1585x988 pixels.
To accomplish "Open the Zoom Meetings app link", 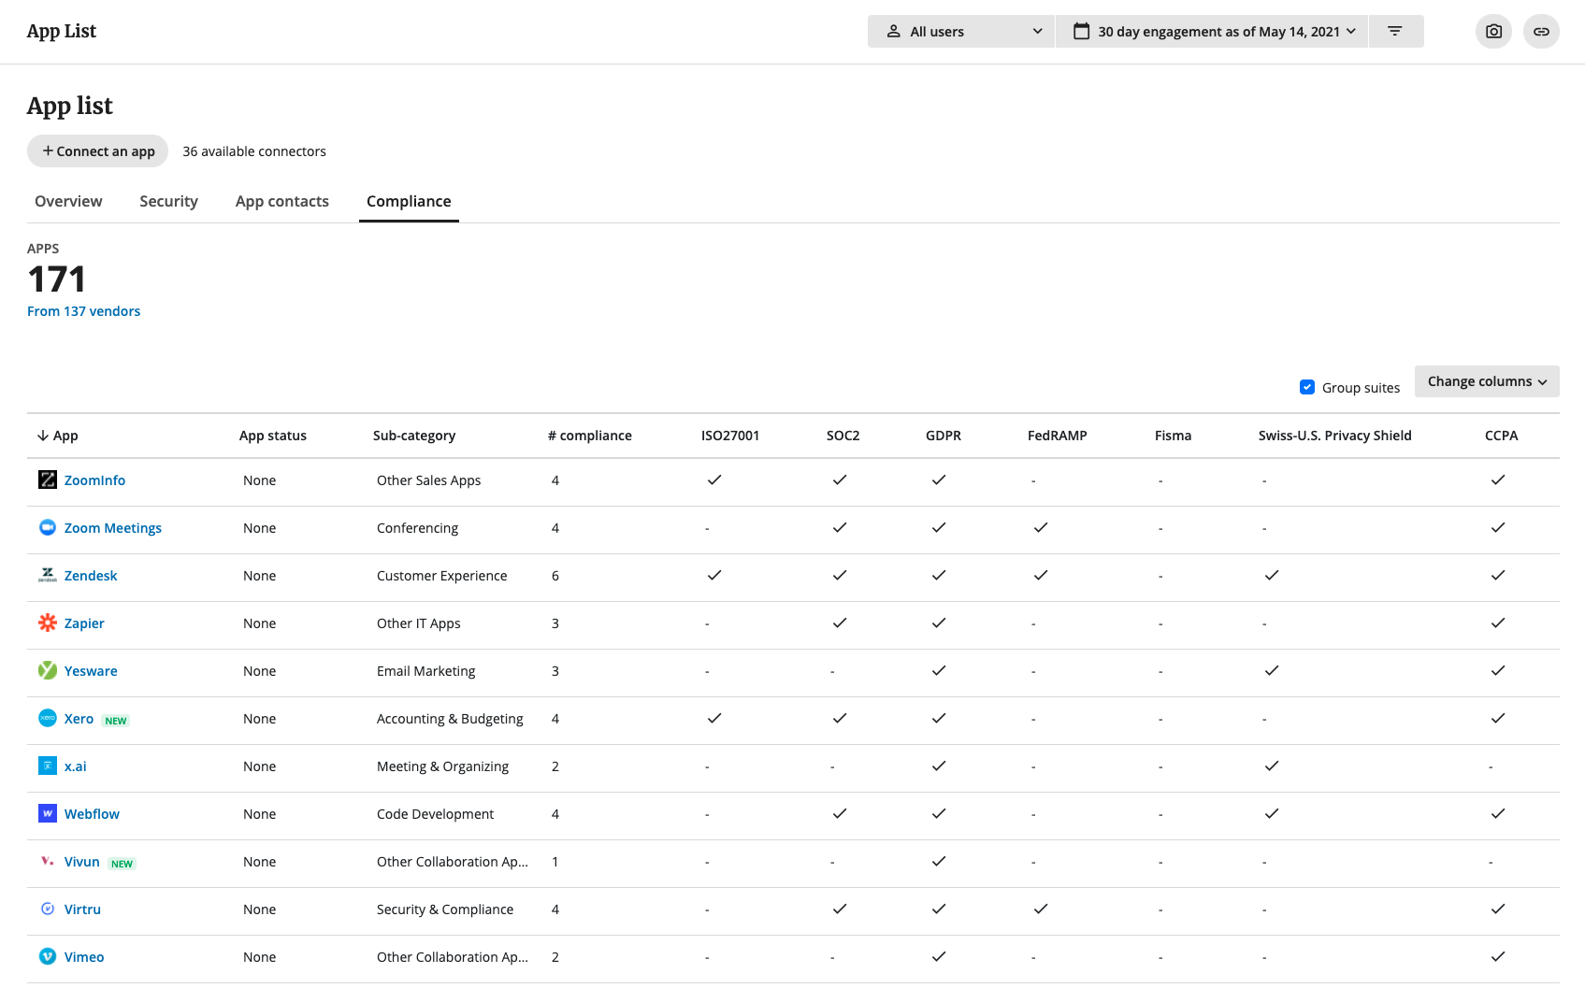I will click(113, 528).
